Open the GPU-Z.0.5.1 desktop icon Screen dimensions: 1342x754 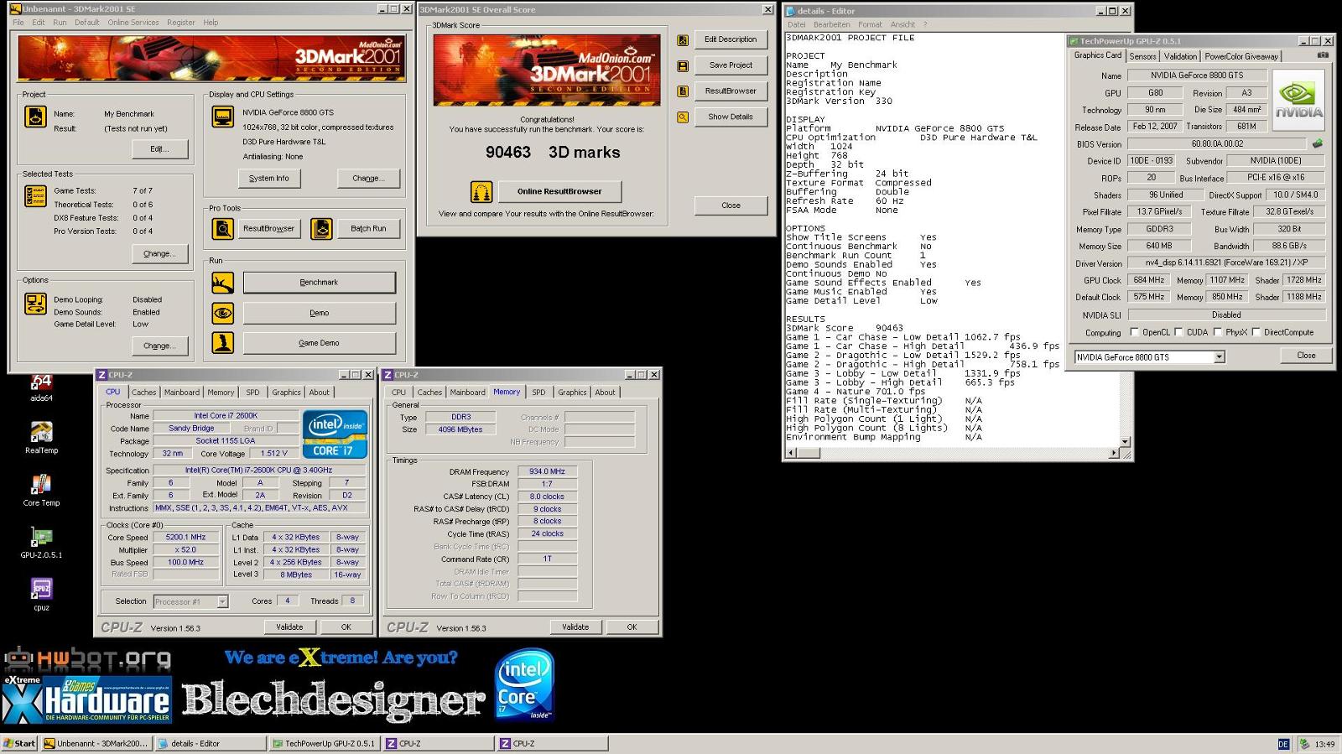[x=41, y=543]
